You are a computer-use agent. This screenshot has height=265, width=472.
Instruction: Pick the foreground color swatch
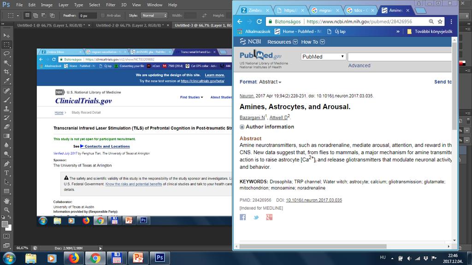pos(5,224)
